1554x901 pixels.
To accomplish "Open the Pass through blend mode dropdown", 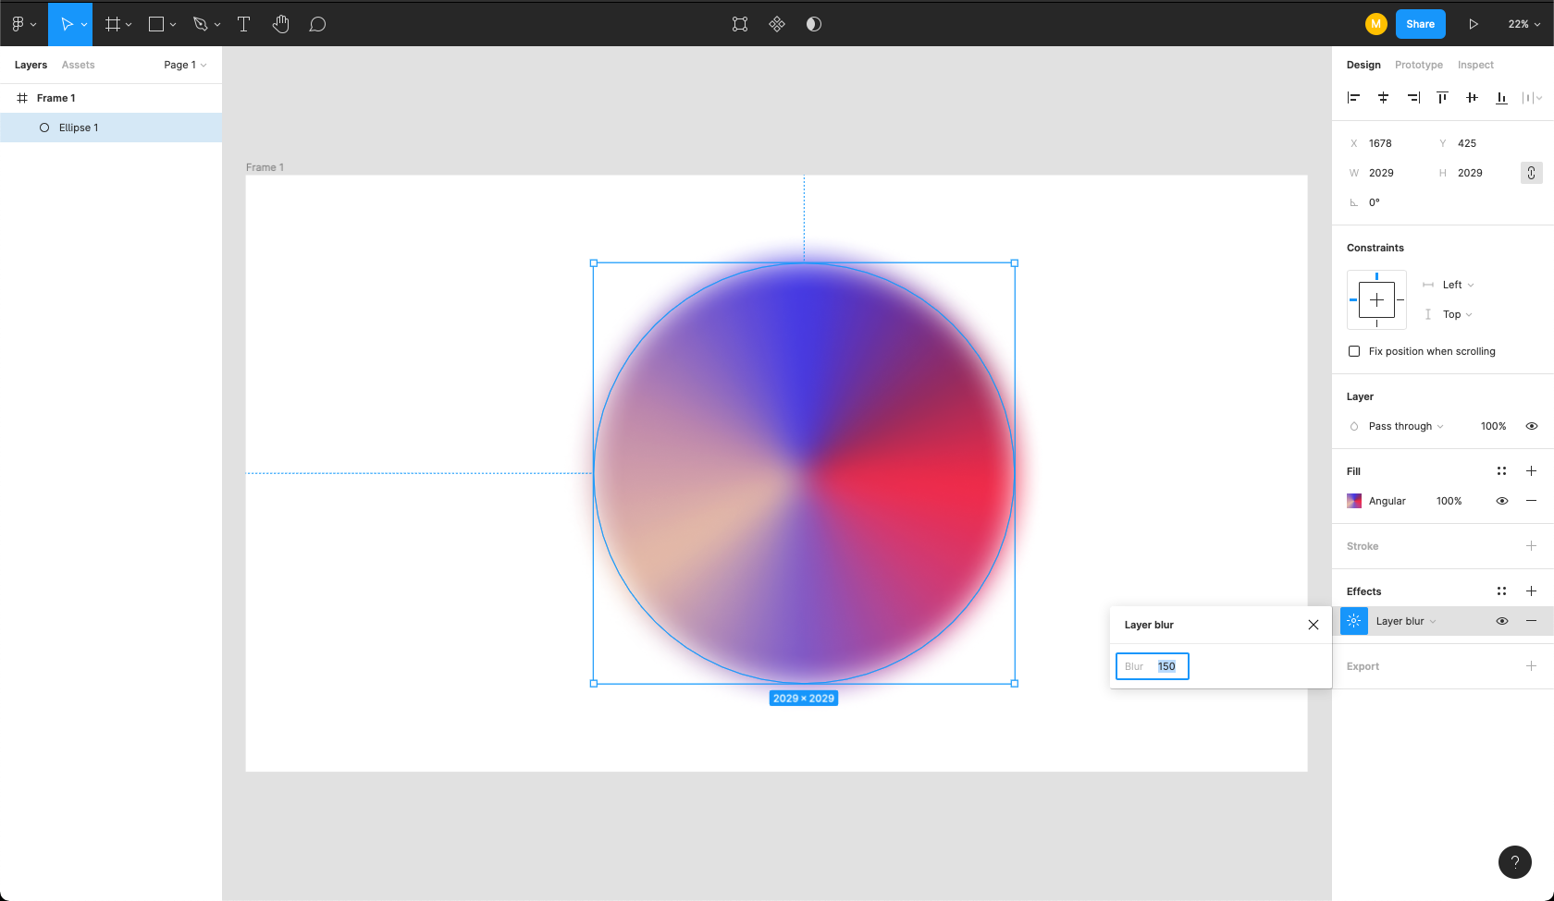I will tap(1405, 426).
